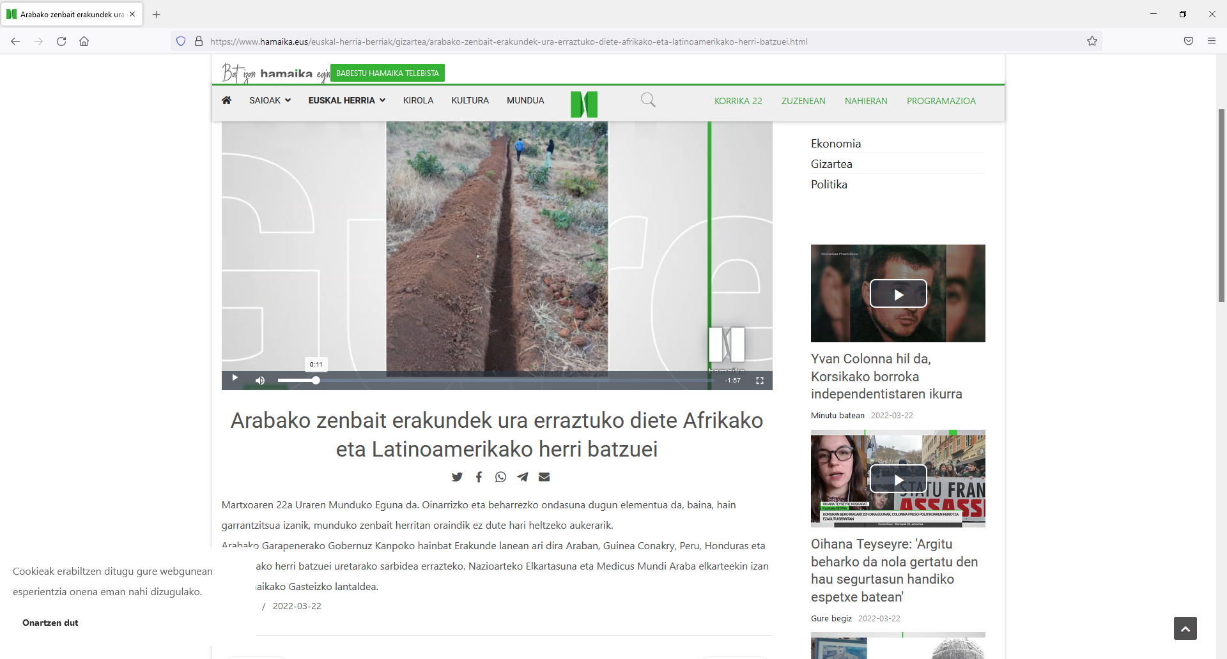This screenshot has height=659, width=1227.
Task: Go to ZUZENEAN live page
Action: tap(803, 101)
